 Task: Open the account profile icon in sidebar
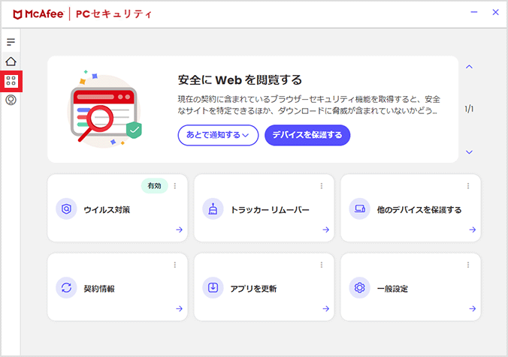click(x=11, y=100)
